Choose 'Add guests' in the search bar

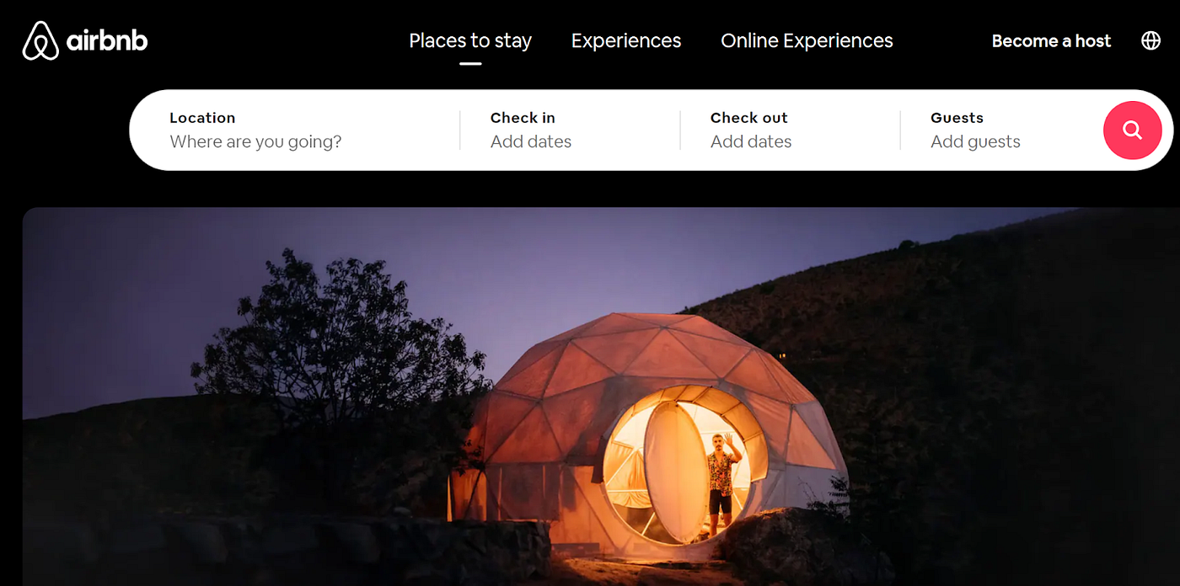(x=975, y=141)
